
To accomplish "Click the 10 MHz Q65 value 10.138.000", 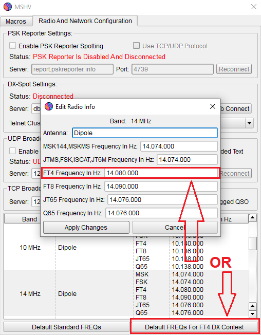I will (188, 267).
